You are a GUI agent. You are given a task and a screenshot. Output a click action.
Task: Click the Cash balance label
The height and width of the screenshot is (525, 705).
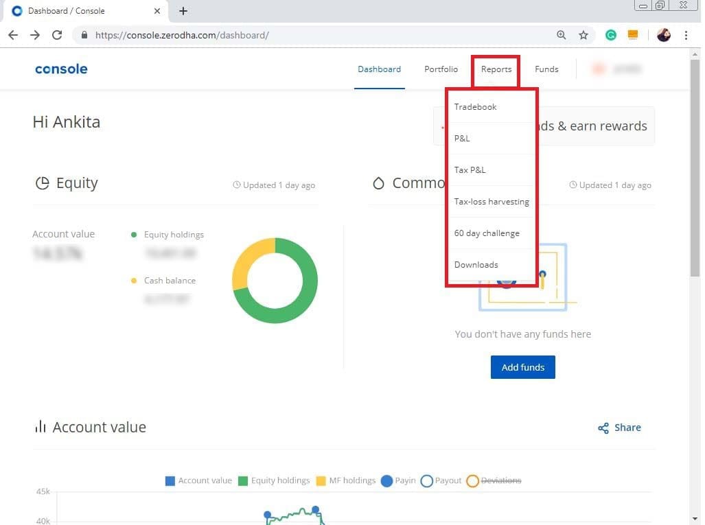(170, 281)
